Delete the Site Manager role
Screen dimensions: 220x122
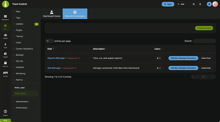[x=206, y=68]
